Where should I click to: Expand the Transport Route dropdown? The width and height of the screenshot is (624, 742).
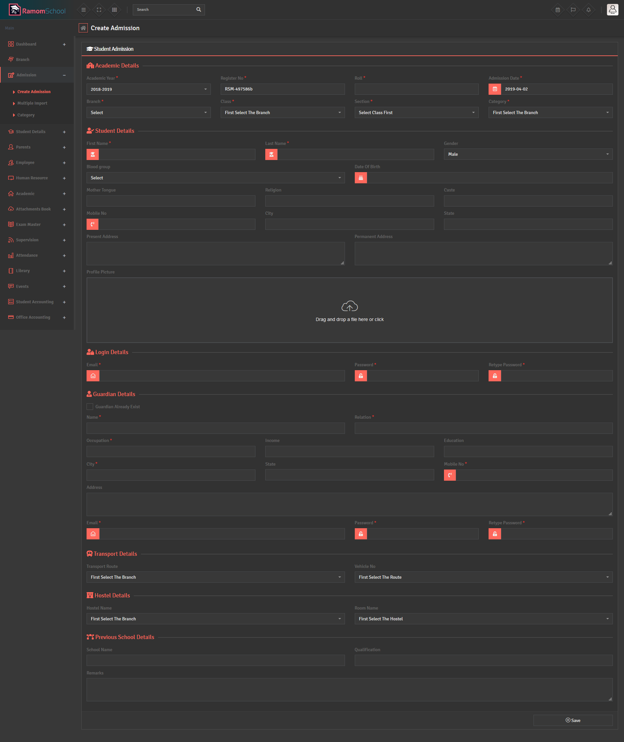(215, 577)
